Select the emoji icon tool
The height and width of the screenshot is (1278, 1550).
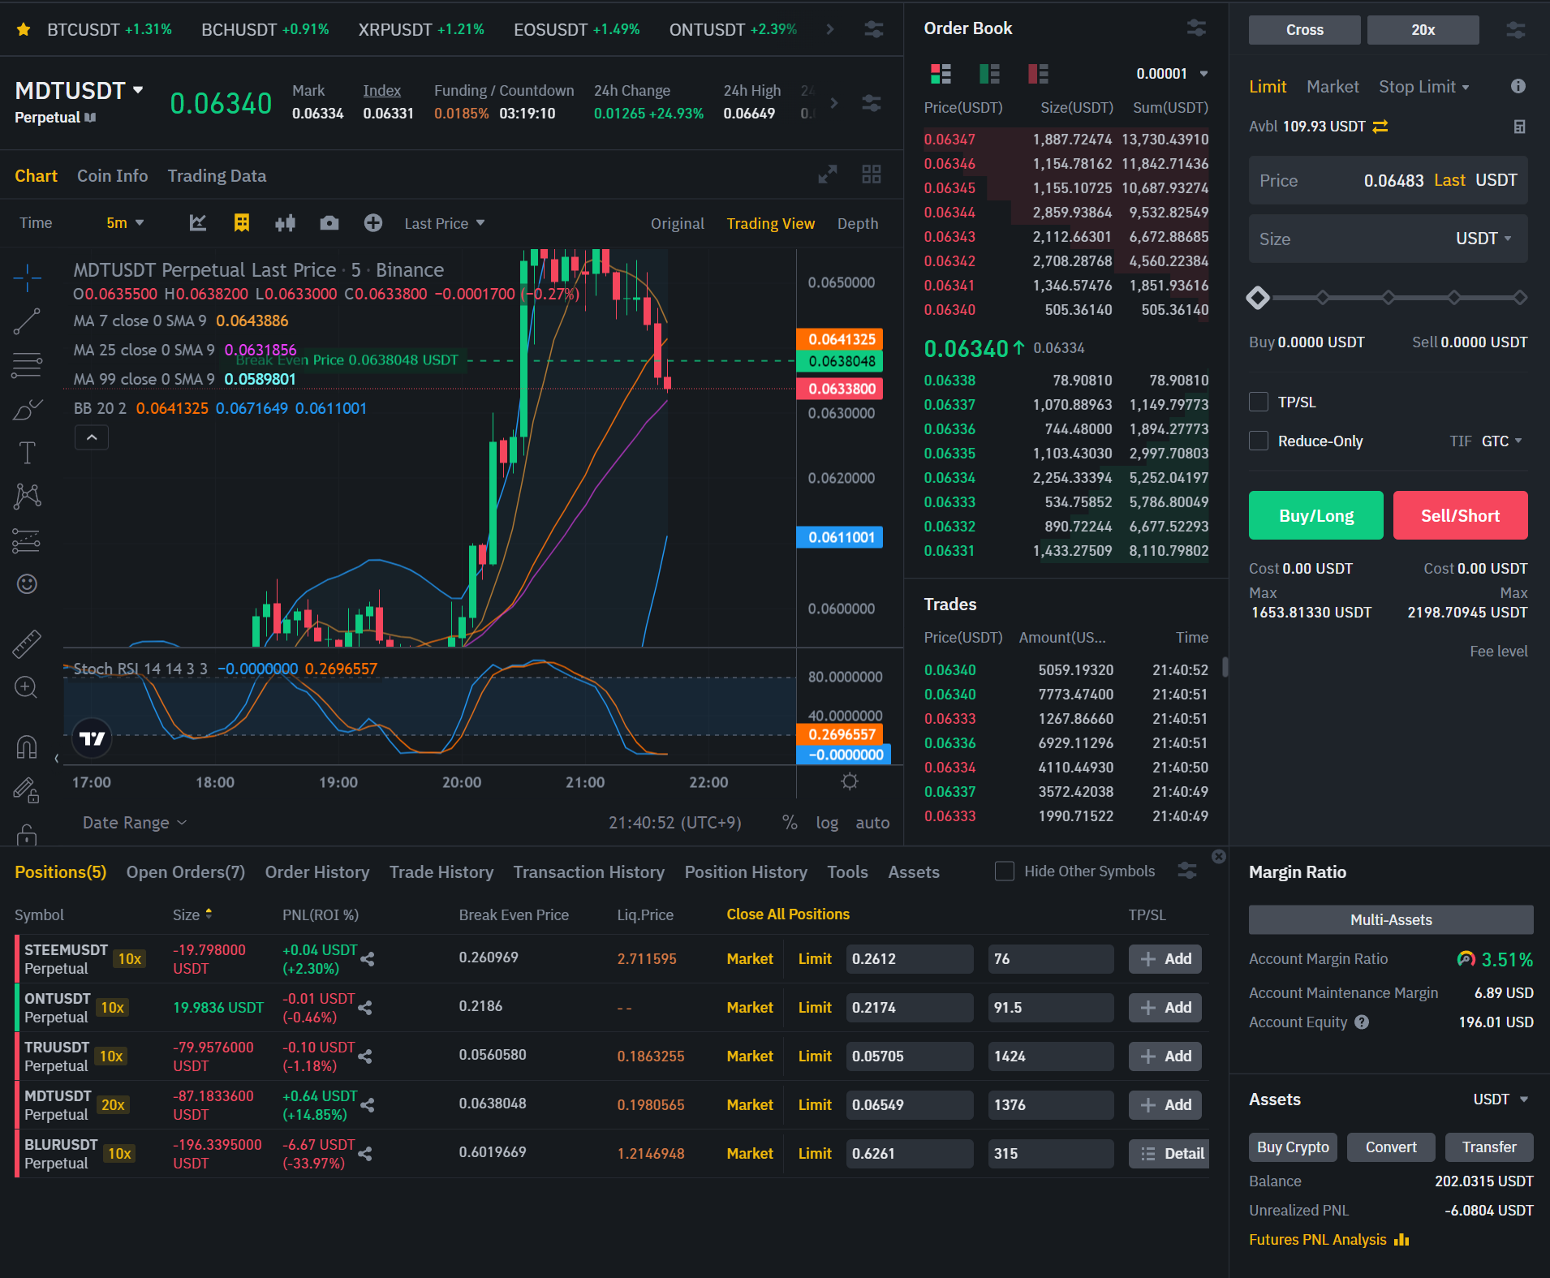click(27, 584)
